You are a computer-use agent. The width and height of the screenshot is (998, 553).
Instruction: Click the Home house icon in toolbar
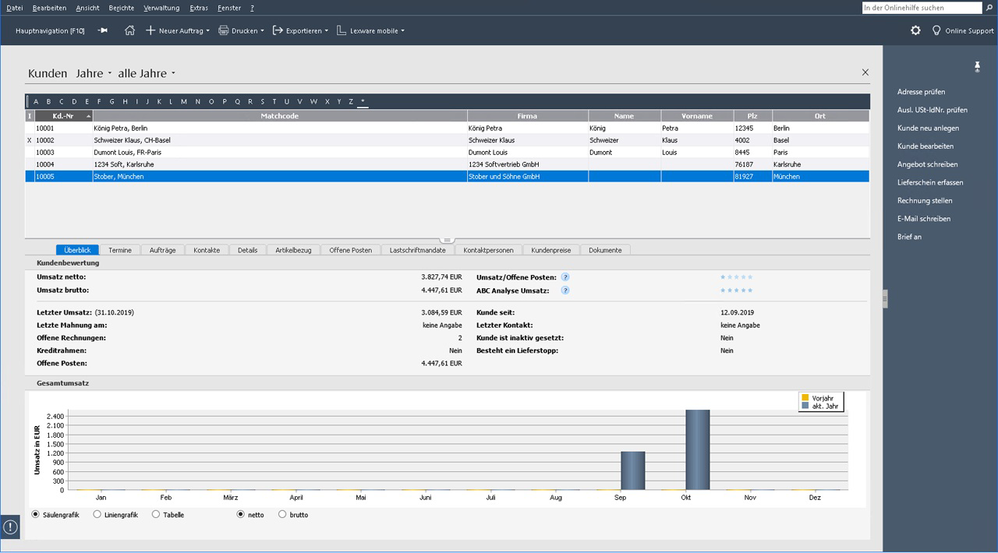(129, 30)
